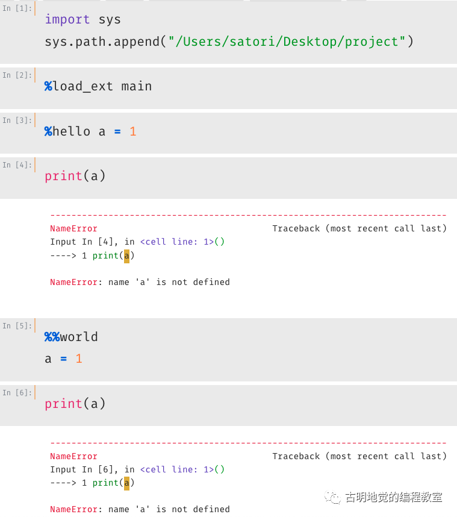The width and height of the screenshot is (457, 517).
Task: Click the WeChat logo icon in the watermark
Action: point(333,497)
